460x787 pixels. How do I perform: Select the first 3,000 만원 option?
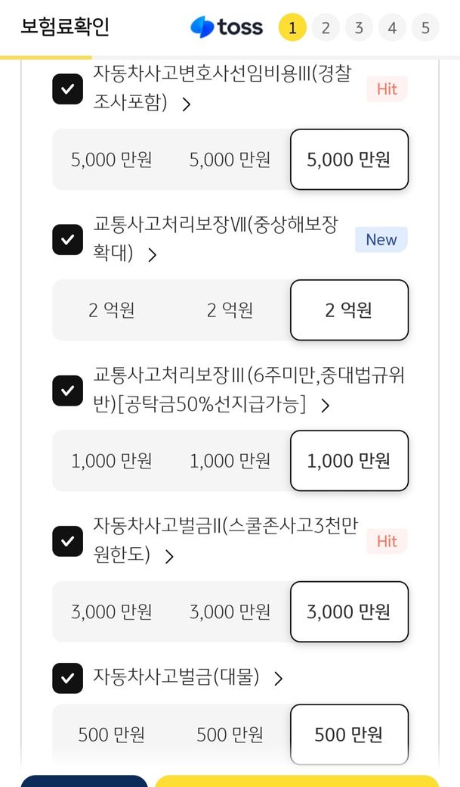tap(112, 611)
